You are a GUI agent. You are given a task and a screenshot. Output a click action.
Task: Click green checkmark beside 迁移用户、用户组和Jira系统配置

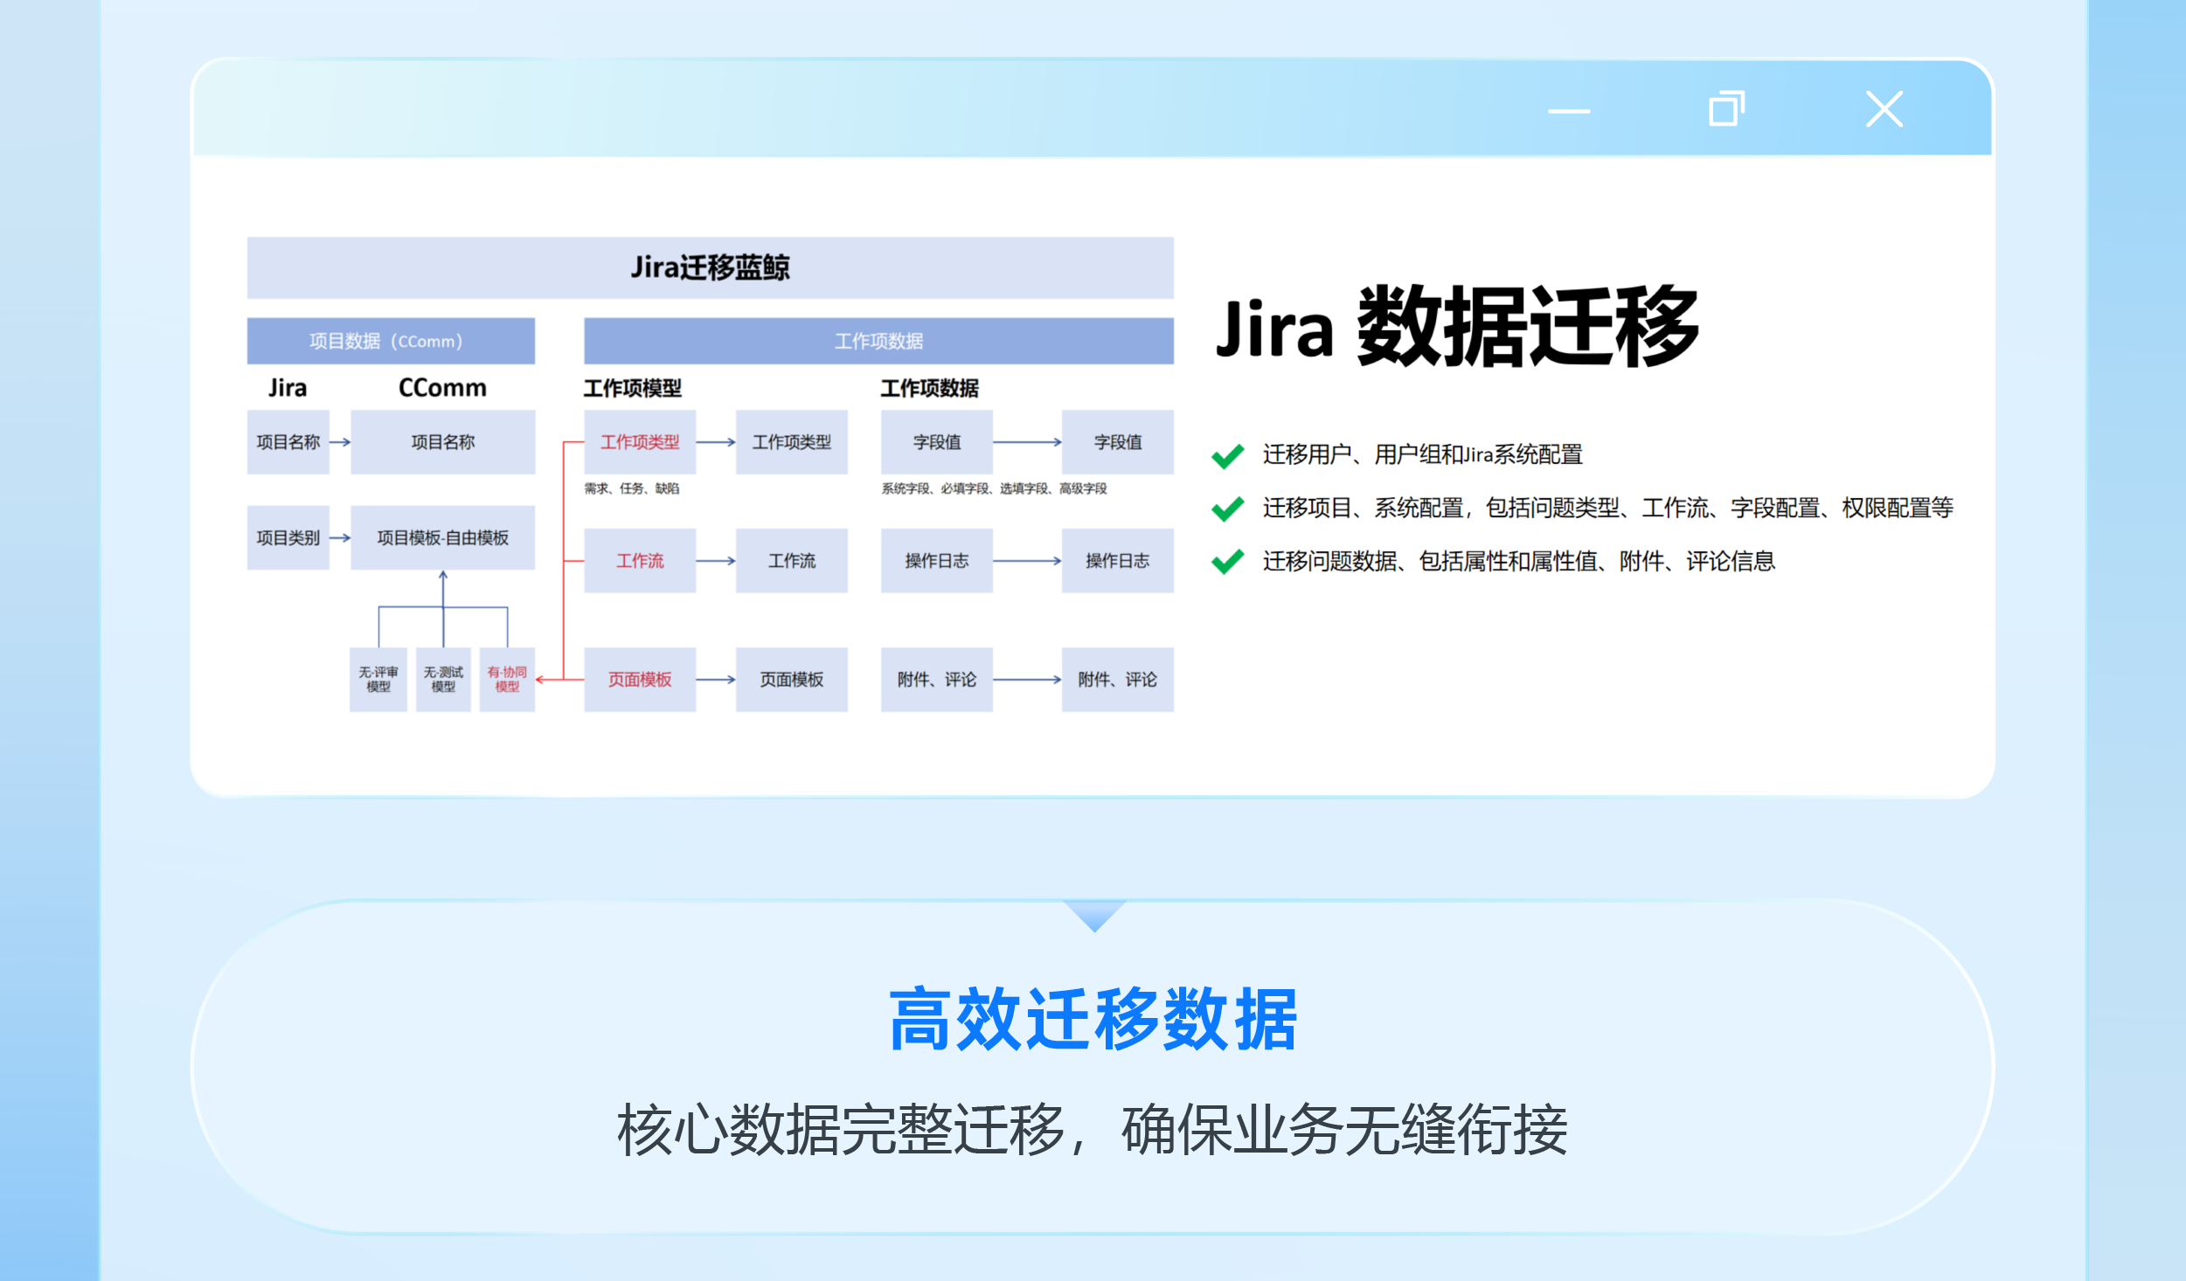pyautogui.click(x=1227, y=455)
